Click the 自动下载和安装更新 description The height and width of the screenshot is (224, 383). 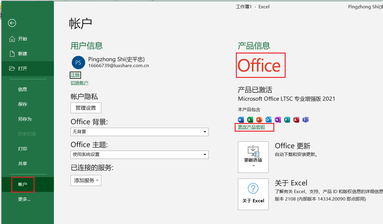click(x=296, y=154)
